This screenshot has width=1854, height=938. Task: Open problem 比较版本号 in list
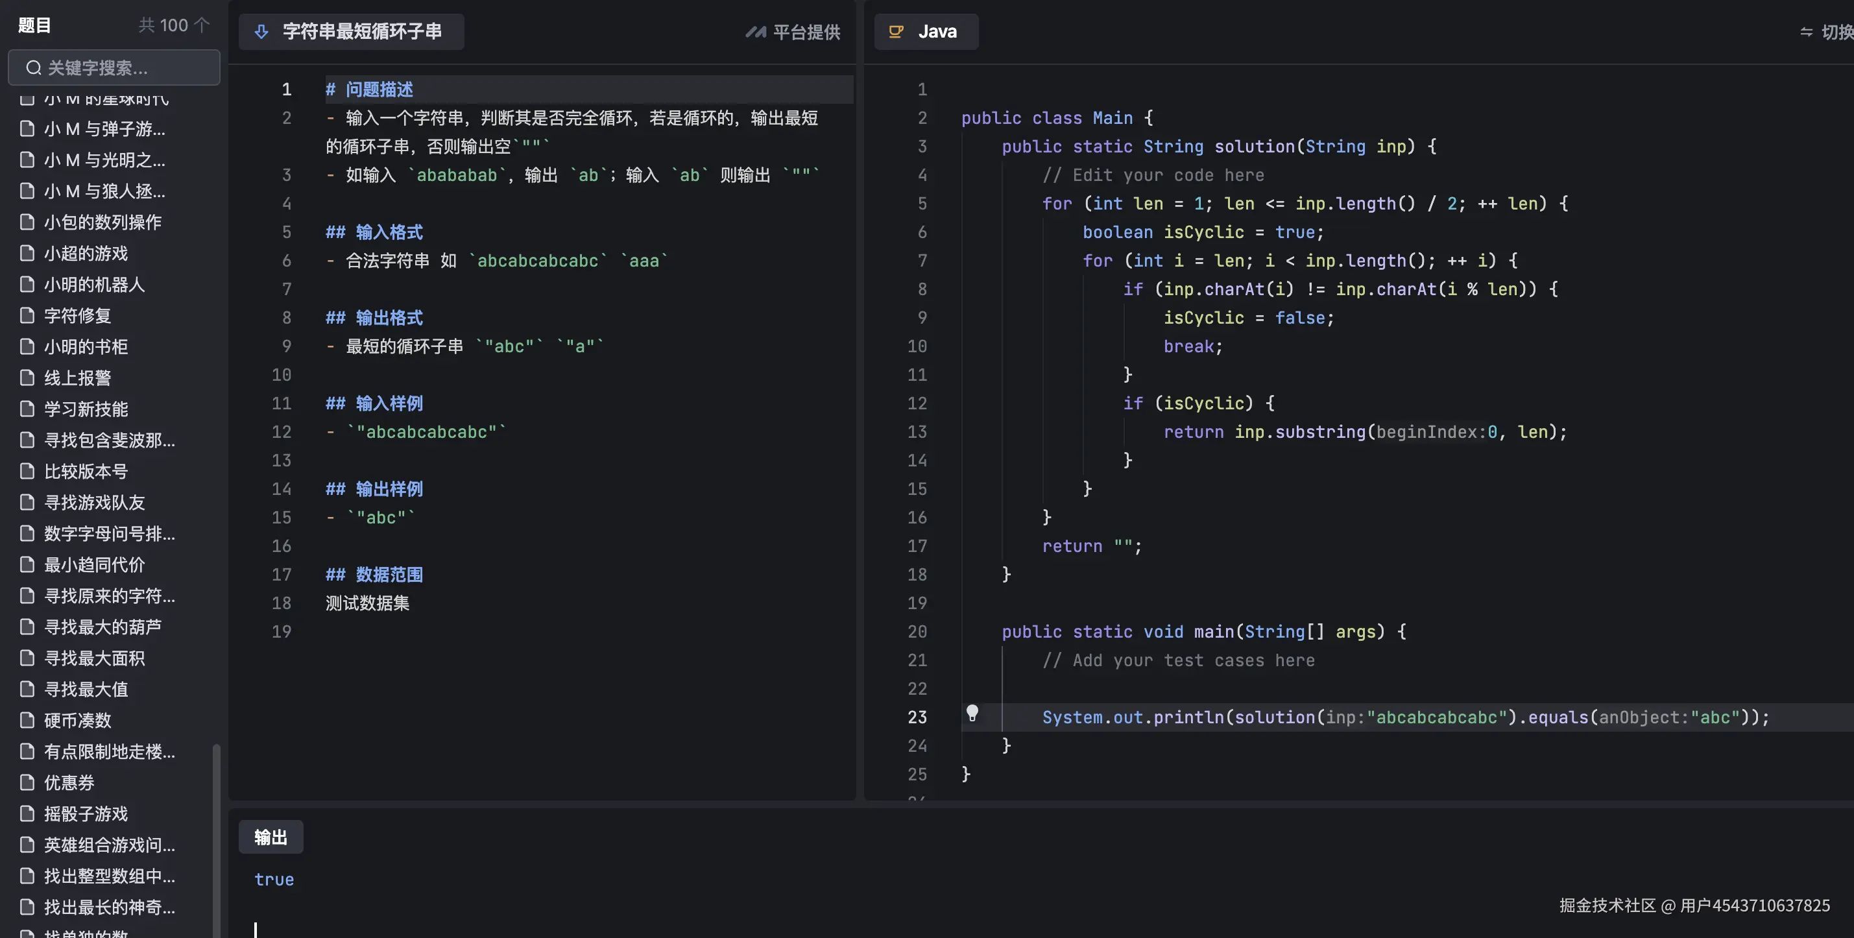[86, 472]
